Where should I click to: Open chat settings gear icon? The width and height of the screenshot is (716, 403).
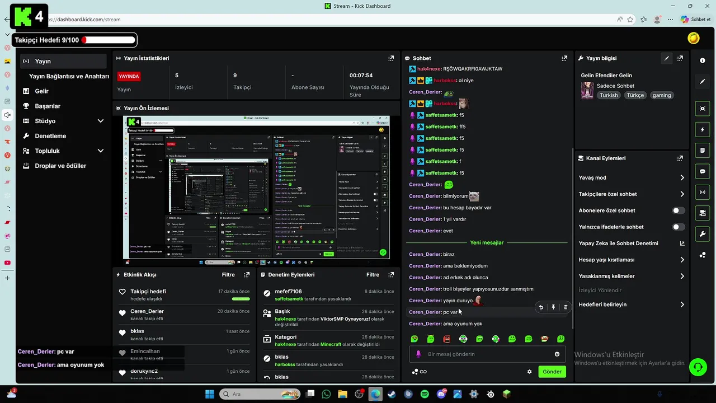point(529,372)
